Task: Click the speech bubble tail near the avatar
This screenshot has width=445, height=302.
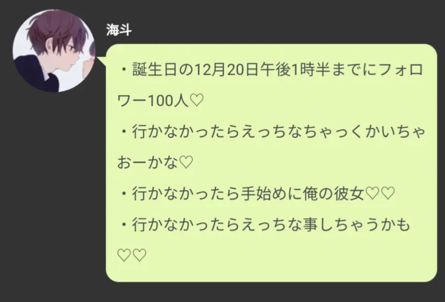Action: point(101,61)
